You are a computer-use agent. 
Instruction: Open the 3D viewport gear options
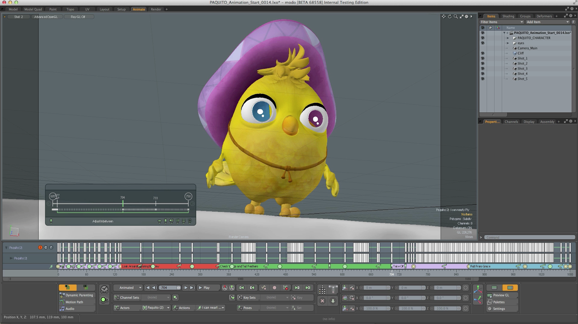(466, 17)
